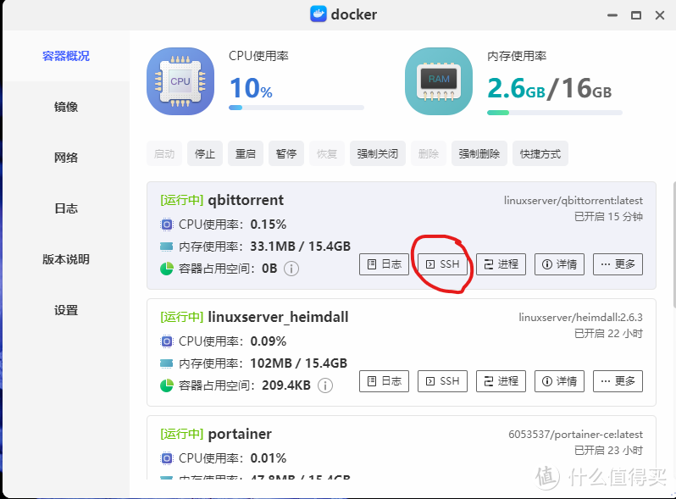Click the overall 10% CPU value

(x=251, y=88)
